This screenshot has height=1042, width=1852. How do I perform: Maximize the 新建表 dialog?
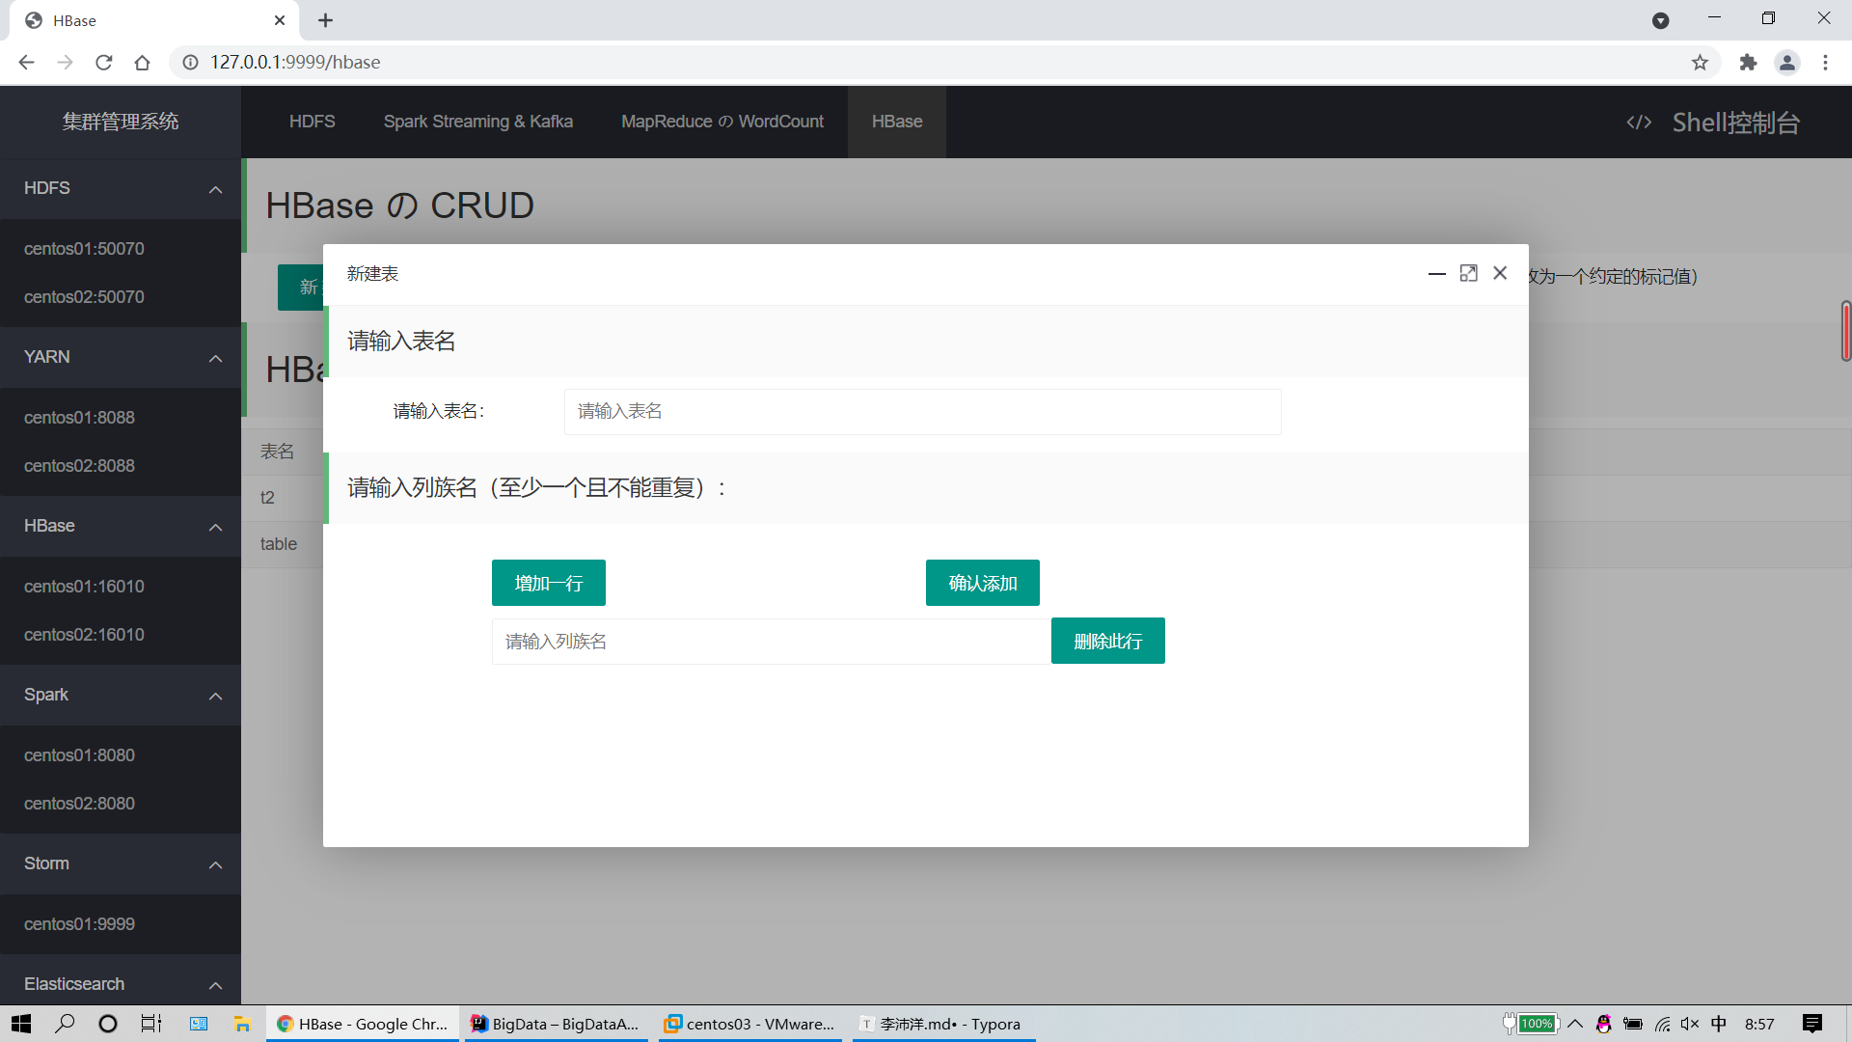point(1468,274)
